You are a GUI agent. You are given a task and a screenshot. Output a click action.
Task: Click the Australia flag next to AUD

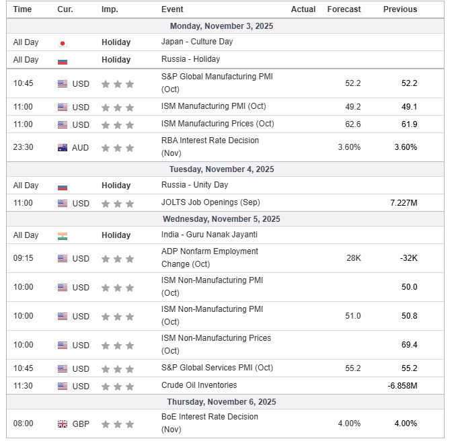(x=63, y=148)
